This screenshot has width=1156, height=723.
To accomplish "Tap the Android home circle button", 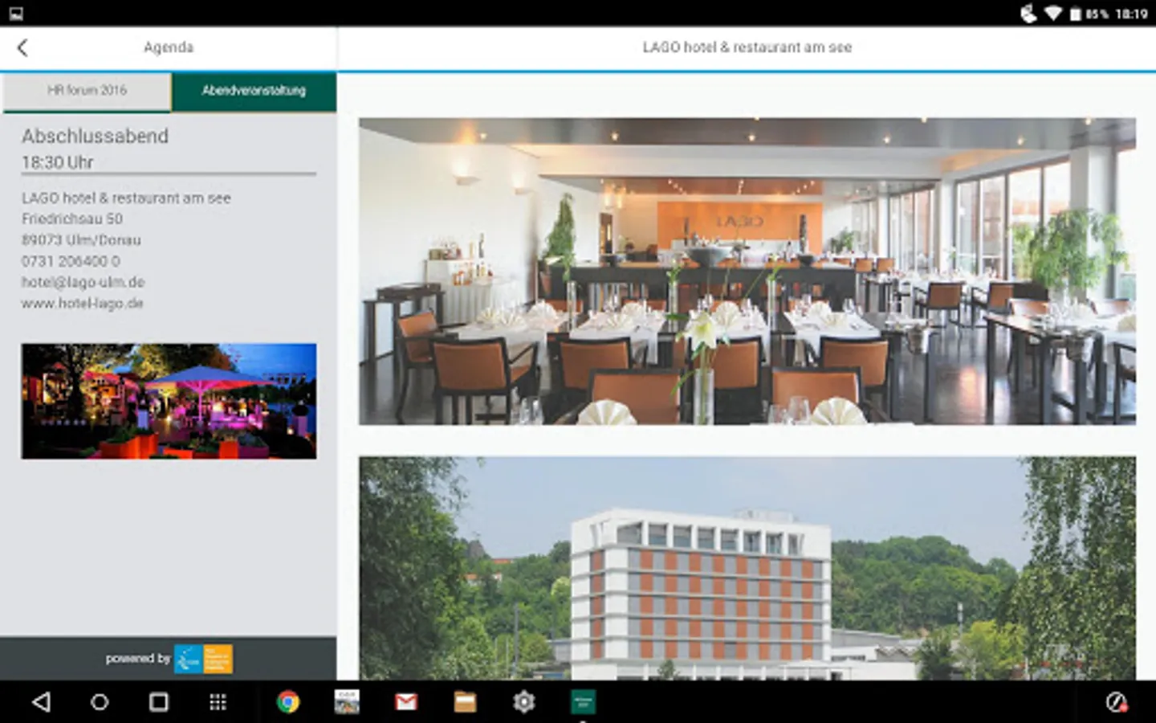I will coord(100,702).
